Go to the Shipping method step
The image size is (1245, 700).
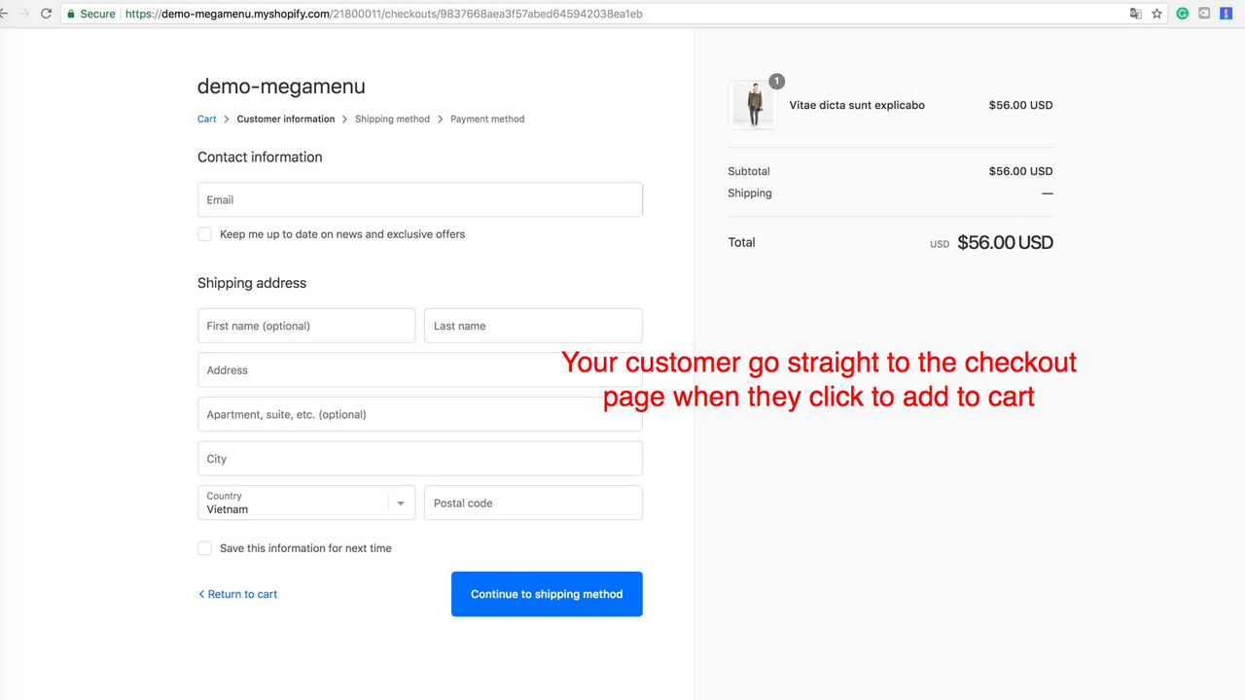click(x=392, y=119)
